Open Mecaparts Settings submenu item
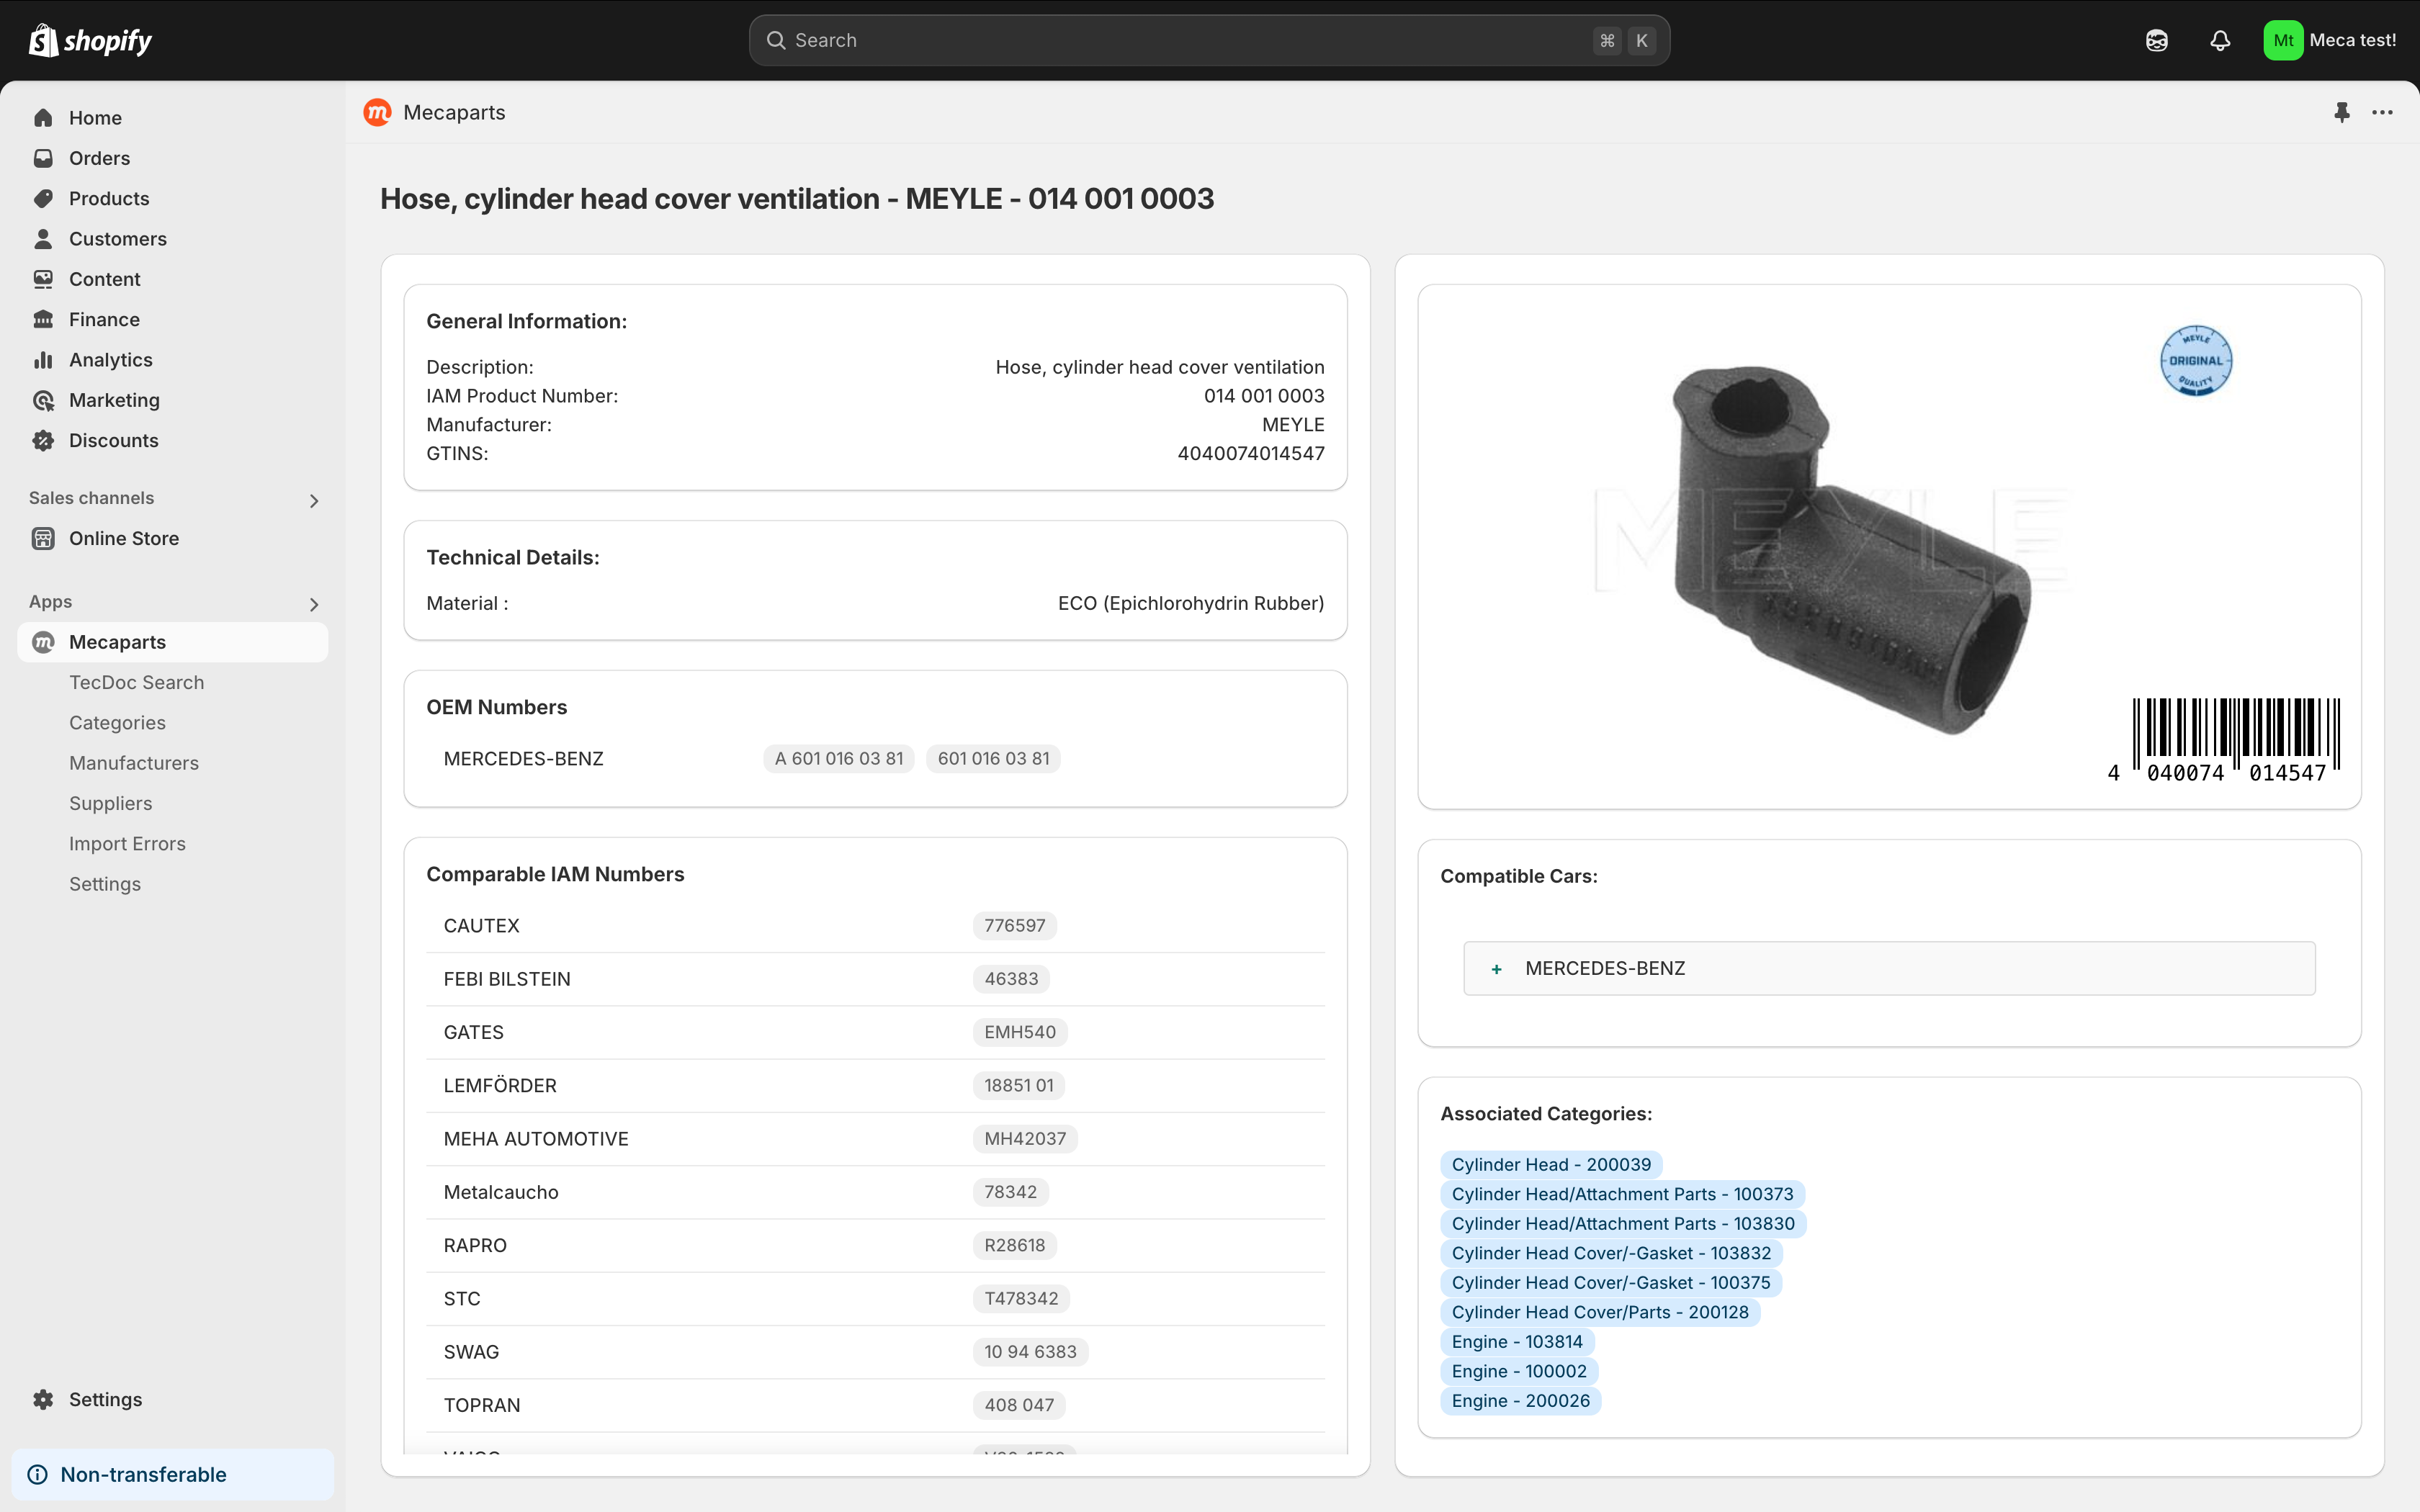This screenshot has height=1512, width=2420. tap(105, 884)
